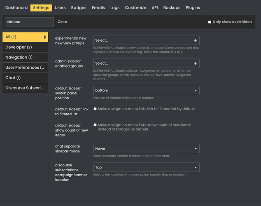Switch to the Badges tab
Image resolution: width=261 pixels, height=206 pixels.
[x=79, y=8]
